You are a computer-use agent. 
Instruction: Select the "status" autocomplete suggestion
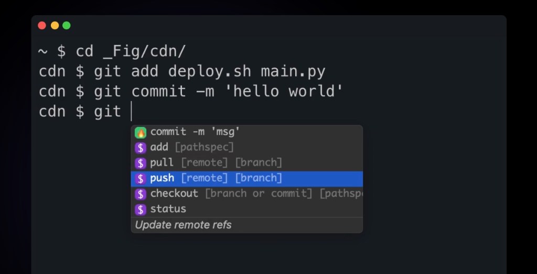click(168, 209)
